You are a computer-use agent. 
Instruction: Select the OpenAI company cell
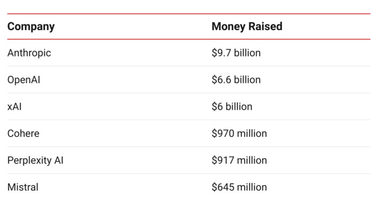pyautogui.click(x=24, y=80)
